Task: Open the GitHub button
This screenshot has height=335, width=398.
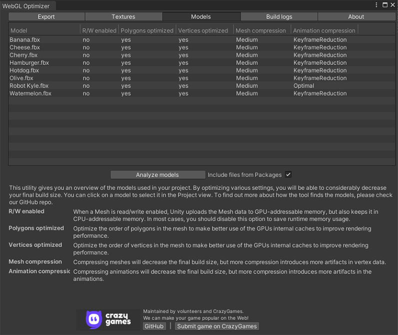Action: click(154, 326)
